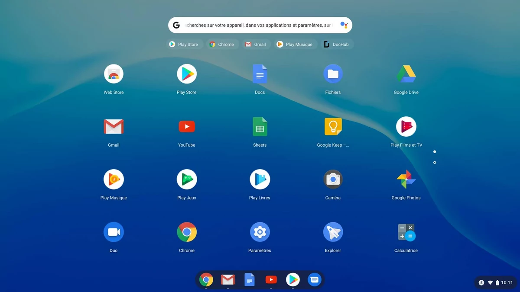The width and height of the screenshot is (520, 292).
Task: Open the Fichiers file manager
Action: click(333, 74)
